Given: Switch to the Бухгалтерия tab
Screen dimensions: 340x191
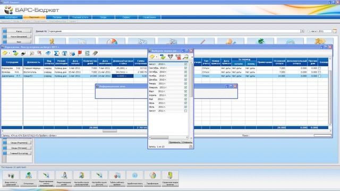Looking at the screenshot, I should [11, 17].
